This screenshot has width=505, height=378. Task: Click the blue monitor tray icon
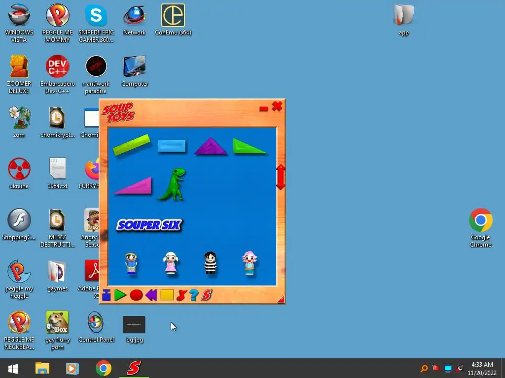(x=448, y=368)
